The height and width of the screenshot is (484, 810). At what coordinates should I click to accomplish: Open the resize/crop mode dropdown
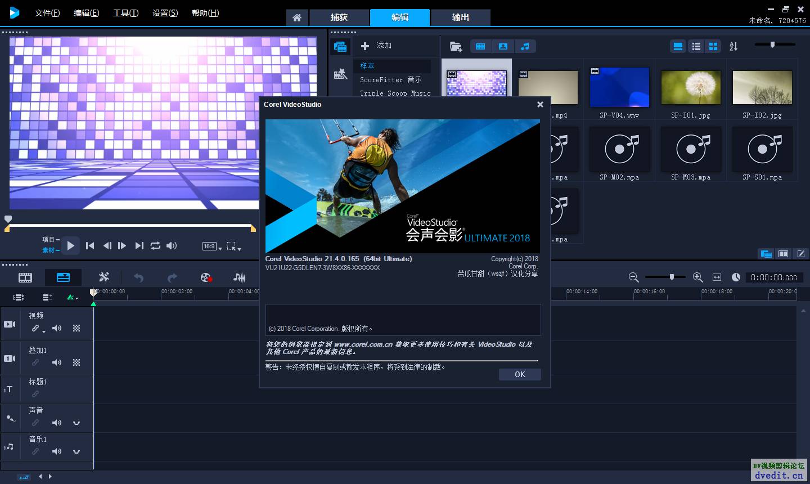pos(233,246)
